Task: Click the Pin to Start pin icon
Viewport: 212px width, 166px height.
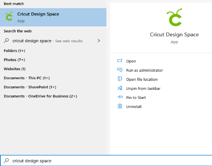Action: [x=120, y=97]
